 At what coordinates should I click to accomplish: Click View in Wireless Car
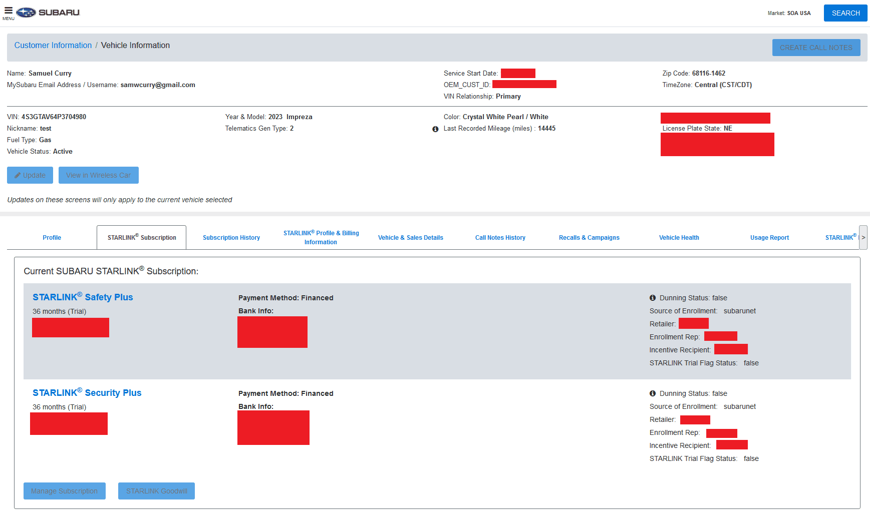pyautogui.click(x=98, y=175)
